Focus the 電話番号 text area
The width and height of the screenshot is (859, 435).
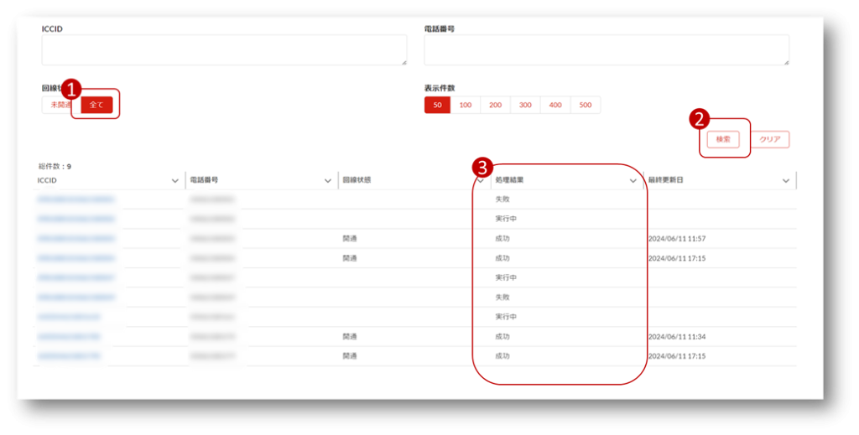(x=606, y=49)
